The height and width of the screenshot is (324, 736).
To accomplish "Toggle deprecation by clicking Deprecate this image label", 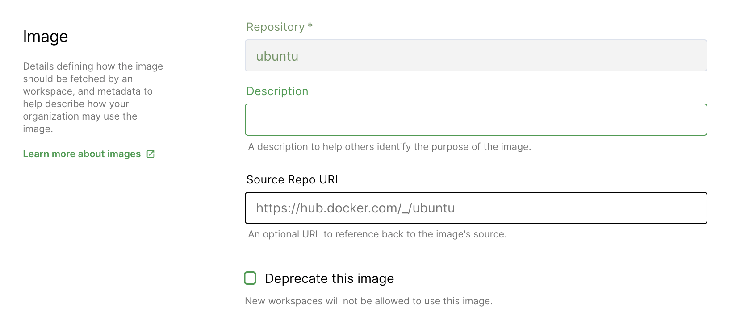I will pos(329,278).
